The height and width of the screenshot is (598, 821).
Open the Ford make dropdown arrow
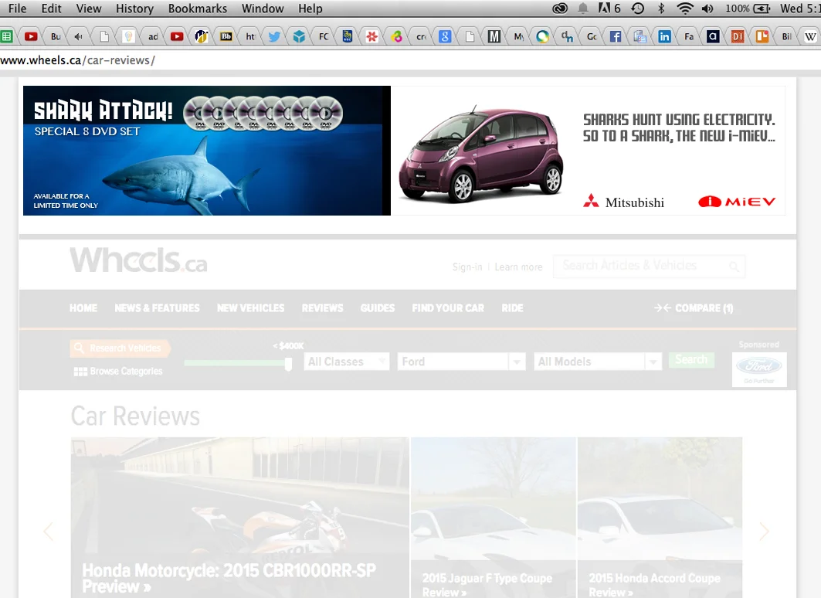point(517,362)
